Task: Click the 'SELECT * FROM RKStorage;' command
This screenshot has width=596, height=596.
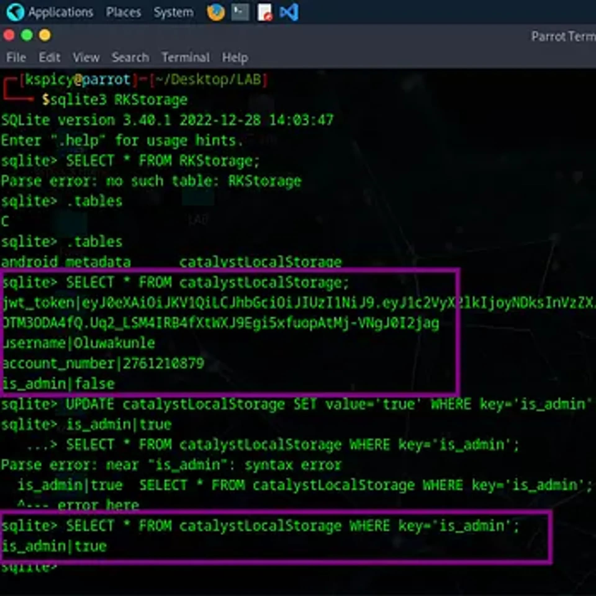Action: coord(163,161)
